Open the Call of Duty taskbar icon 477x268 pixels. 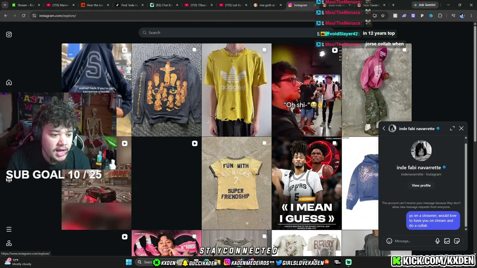coord(337,262)
